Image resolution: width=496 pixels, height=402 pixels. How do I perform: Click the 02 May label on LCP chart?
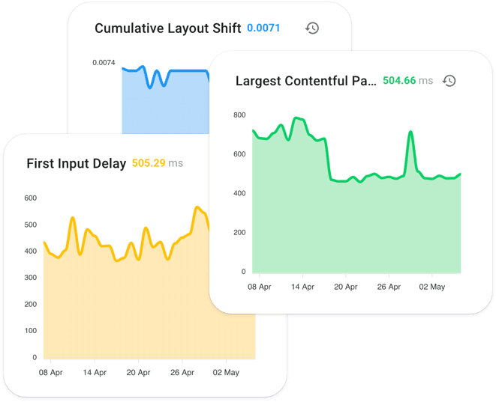[432, 287]
